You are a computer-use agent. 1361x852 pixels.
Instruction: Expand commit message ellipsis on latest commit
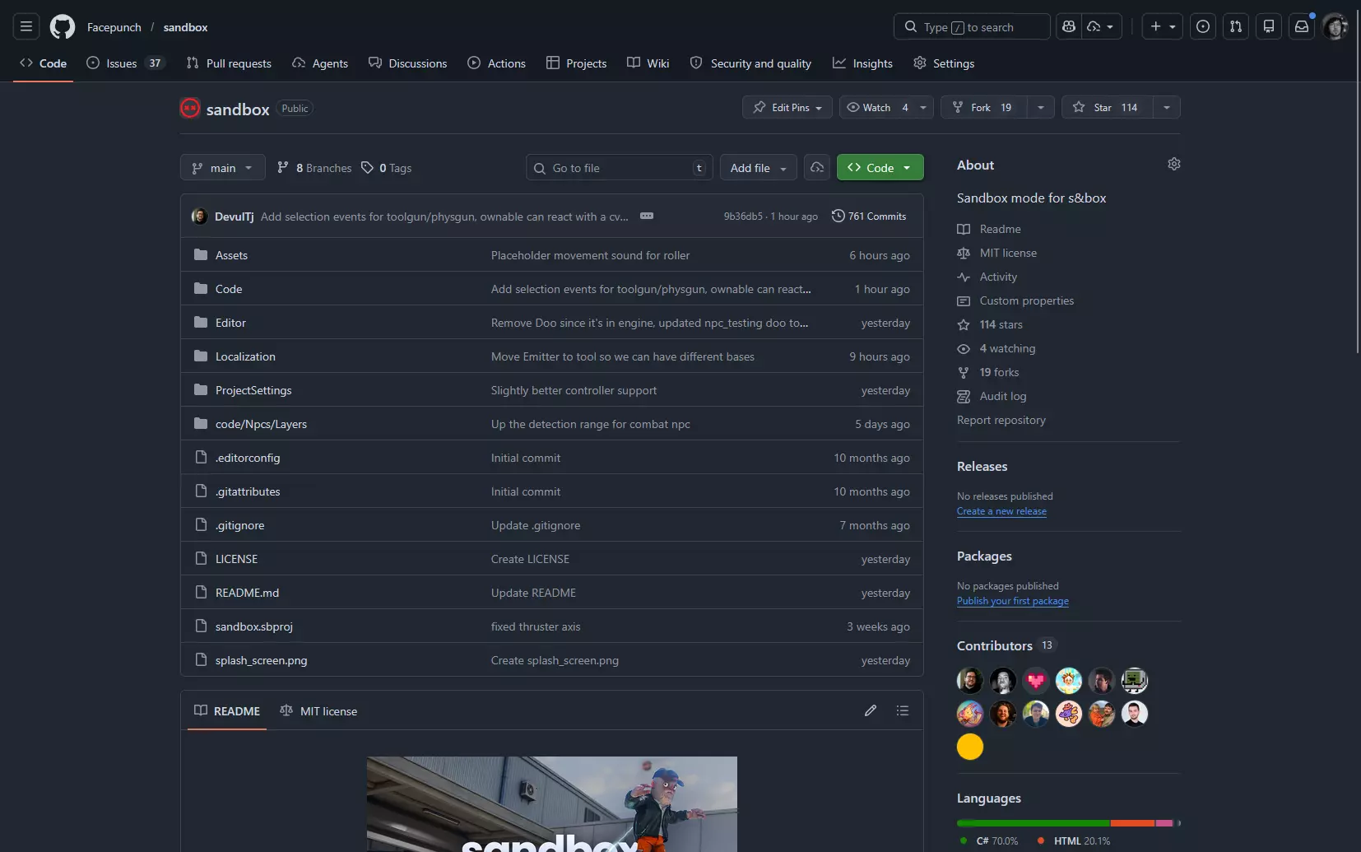(x=647, y=216)
